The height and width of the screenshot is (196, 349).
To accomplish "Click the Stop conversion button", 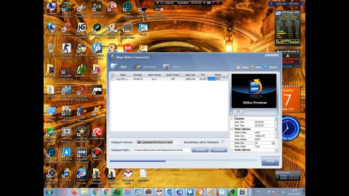I will click(270, 161).
